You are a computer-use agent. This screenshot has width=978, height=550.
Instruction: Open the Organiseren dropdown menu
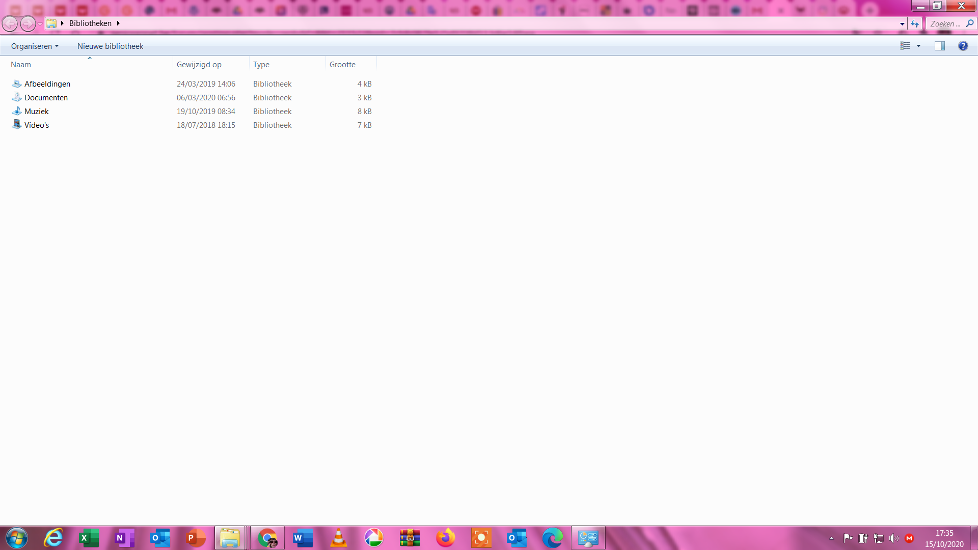point(35,46)
